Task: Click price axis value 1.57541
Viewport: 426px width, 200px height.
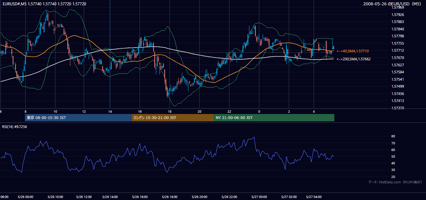Action: coord(398,79)
